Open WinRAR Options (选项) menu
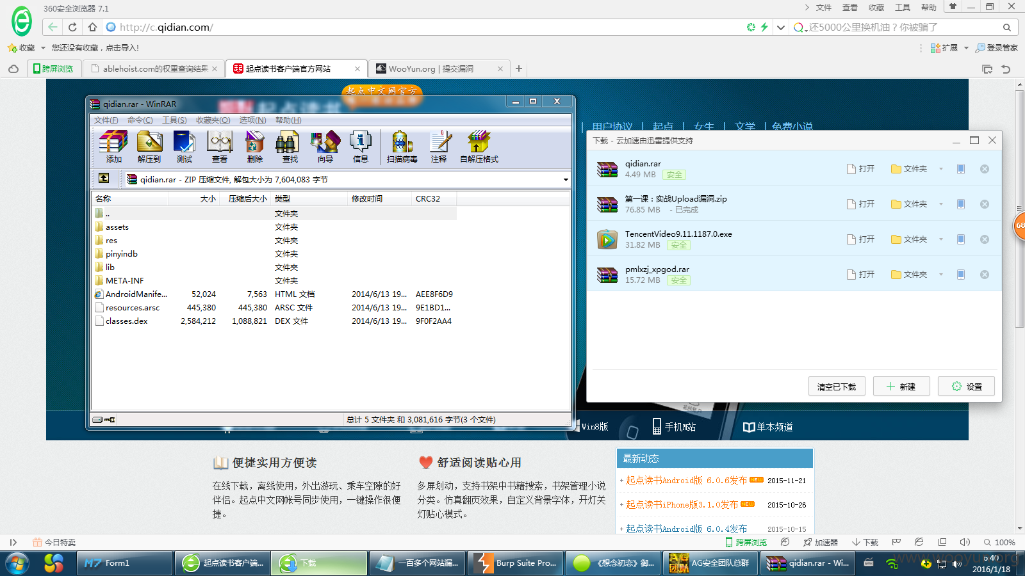1025x576 pixels. [252, 120]
